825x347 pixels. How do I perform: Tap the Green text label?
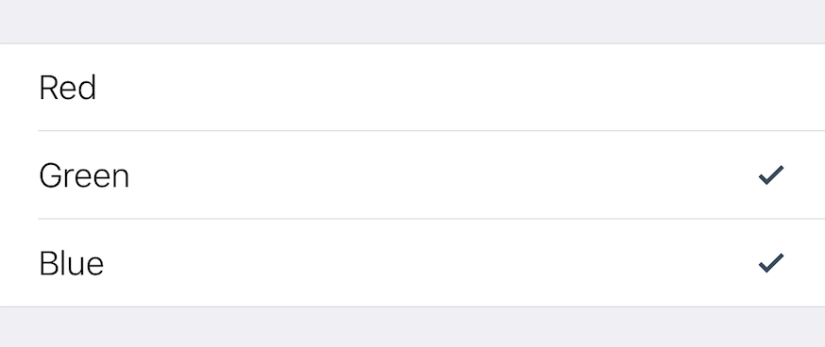[x=84, y=175]
